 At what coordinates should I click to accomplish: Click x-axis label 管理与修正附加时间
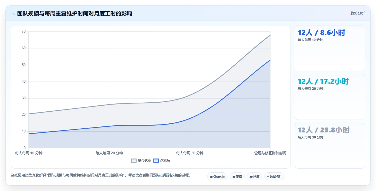coord(270,153)
